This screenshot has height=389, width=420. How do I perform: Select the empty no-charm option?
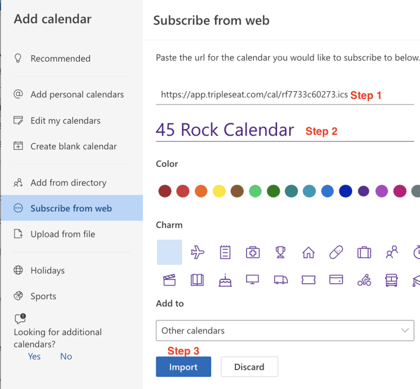[x=169, y=252]
